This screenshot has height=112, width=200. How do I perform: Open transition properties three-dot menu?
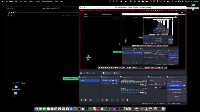click(164, 87)
